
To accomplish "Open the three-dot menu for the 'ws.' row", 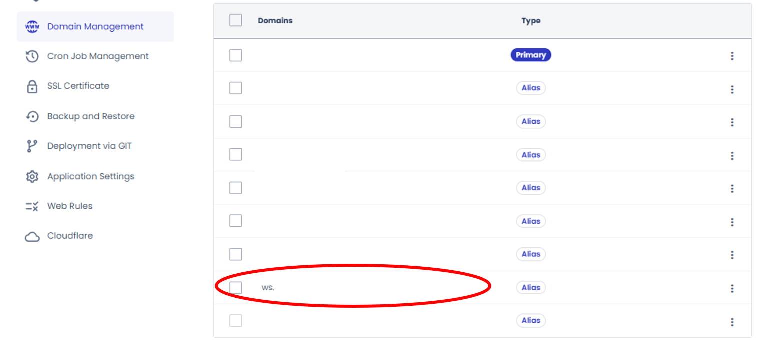I will pyautogui.click(x=732, y=288).
